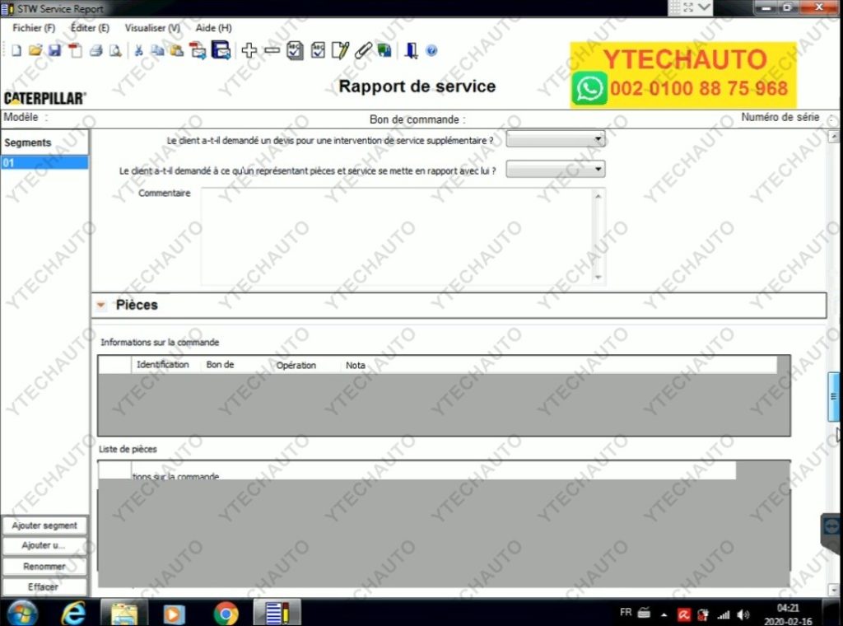843x626 pixels.
Task: Click the single-page ABC spell check icon
Action: [318, 50]
